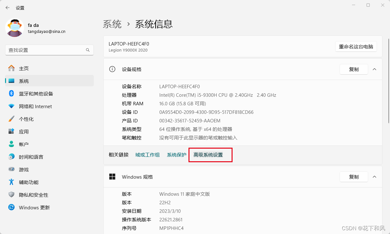Click the 时间和语言 globe clock icon

pyautogui.click(x=11, y=157)
